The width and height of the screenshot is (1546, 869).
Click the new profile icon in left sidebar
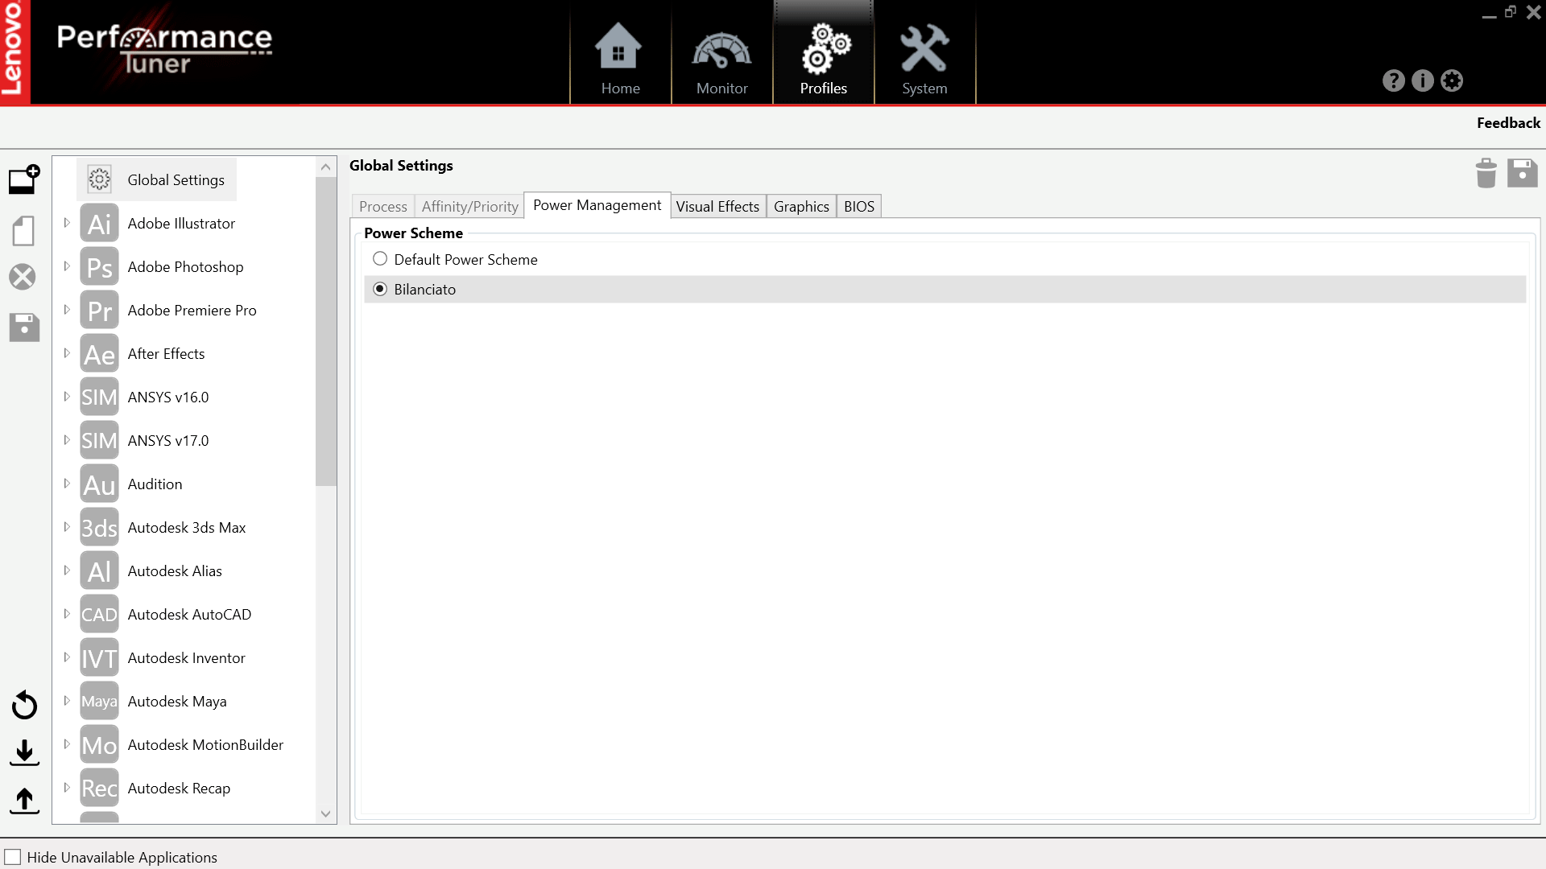(x=24, y=179)
